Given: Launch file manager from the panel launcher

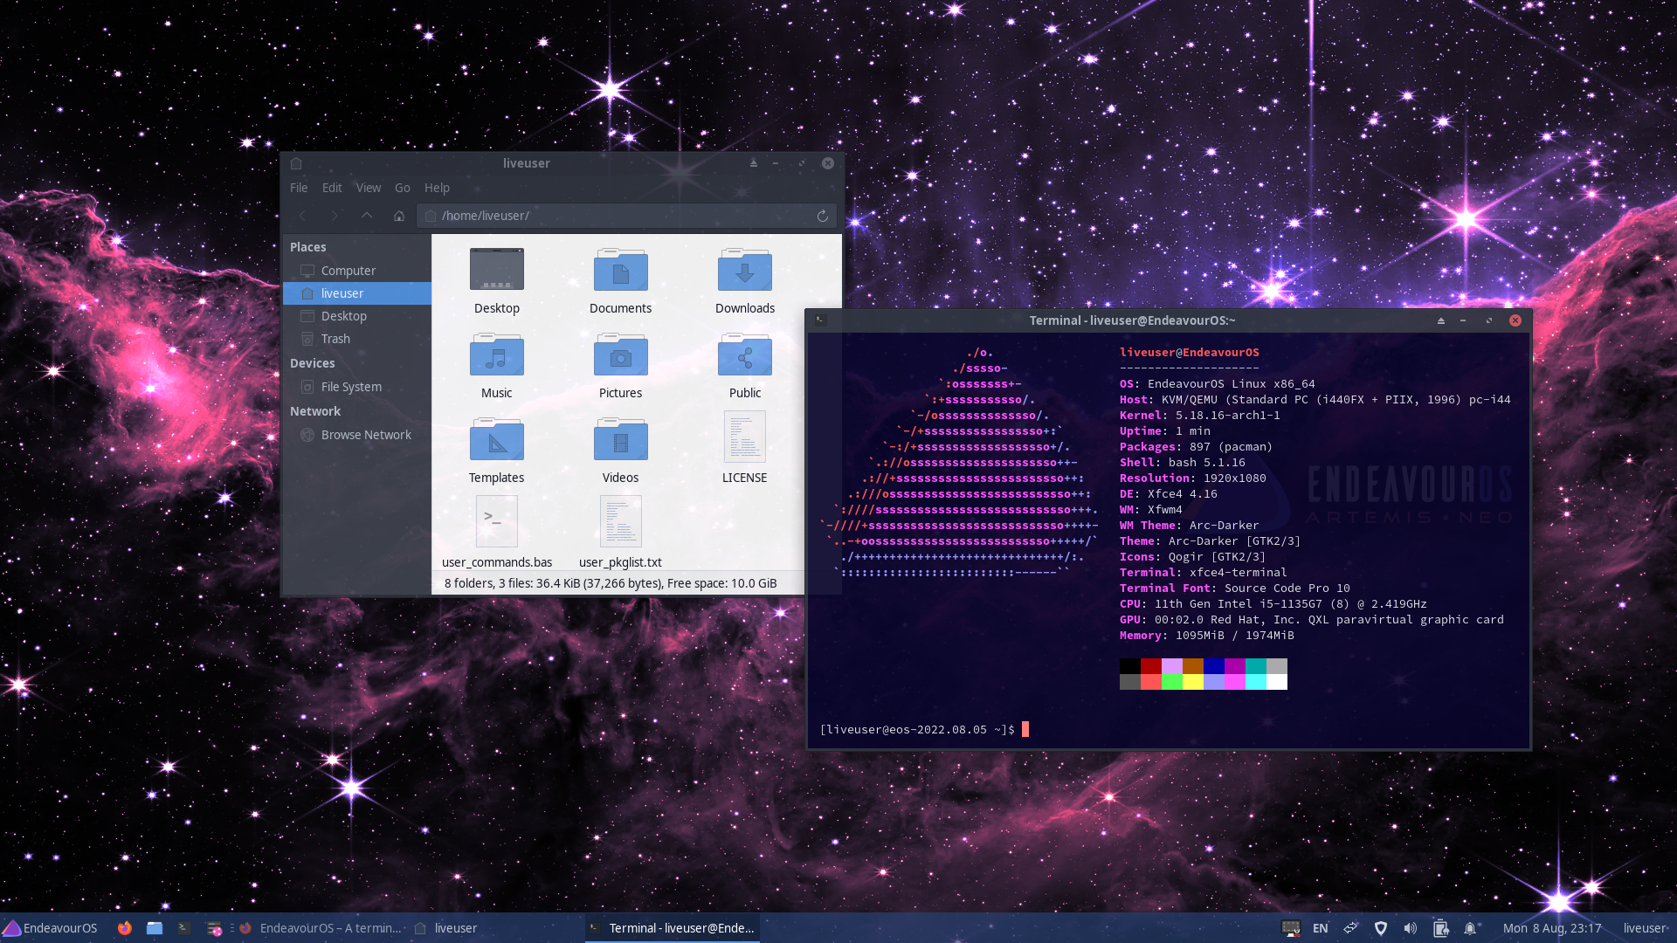Looking at the screenshot, I should [x=155, y=928].
